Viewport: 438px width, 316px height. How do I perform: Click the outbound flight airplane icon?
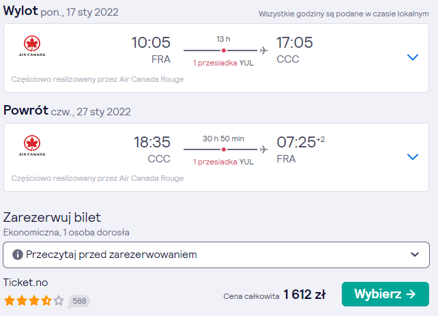(x=264, y=51)
